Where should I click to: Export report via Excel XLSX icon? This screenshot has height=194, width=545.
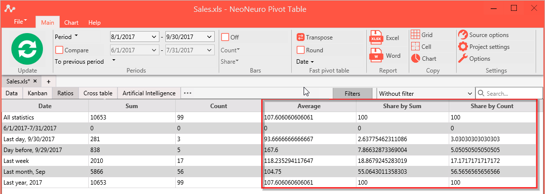tap(377, 38)
